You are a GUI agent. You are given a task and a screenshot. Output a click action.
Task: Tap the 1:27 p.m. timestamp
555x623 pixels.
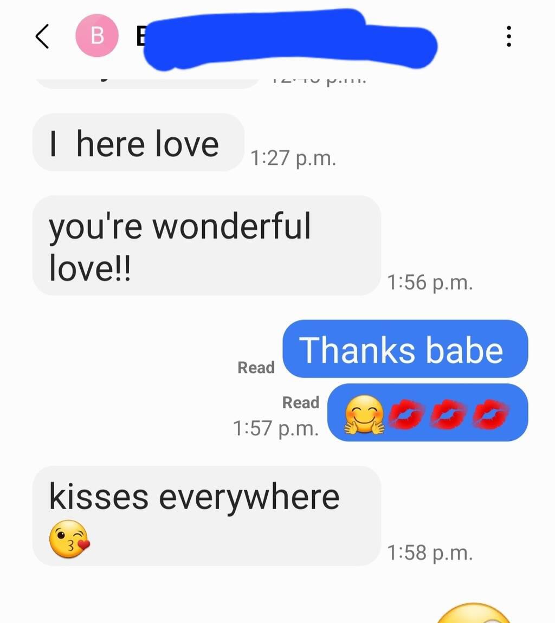point(293,158)
